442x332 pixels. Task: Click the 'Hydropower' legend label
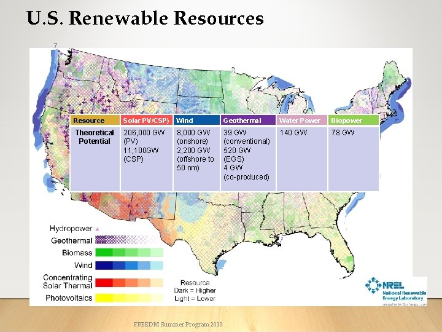[71, 228]
